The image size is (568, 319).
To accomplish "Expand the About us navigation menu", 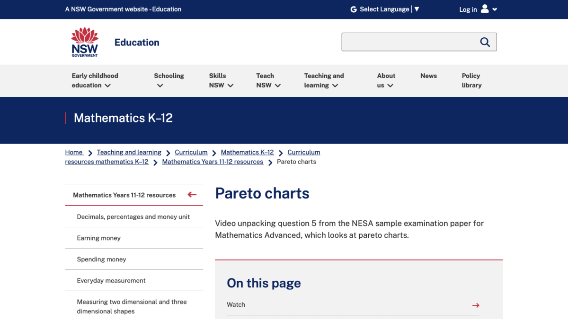I will pyautogui.click(x=386, y=80).
